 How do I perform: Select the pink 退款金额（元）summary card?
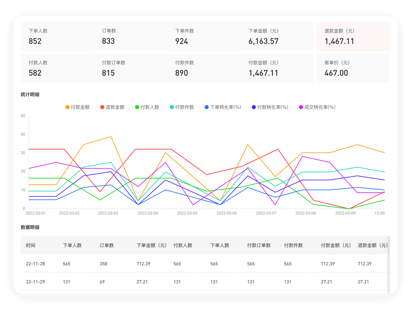coord(353,36)
